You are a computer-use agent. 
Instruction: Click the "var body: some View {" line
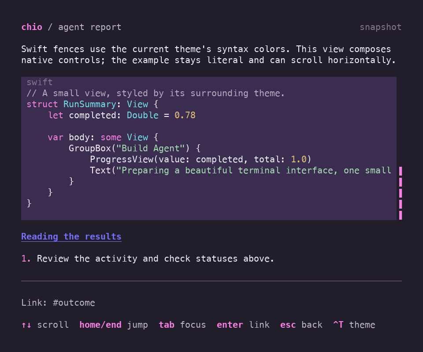click(103, 137)
